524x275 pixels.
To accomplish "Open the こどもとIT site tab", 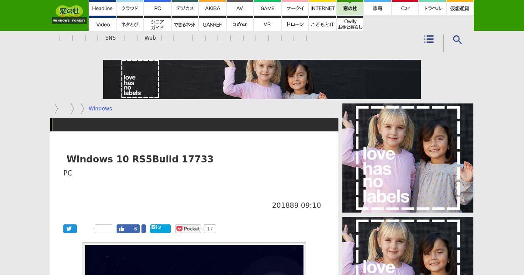I will click(x=322, y=24).
